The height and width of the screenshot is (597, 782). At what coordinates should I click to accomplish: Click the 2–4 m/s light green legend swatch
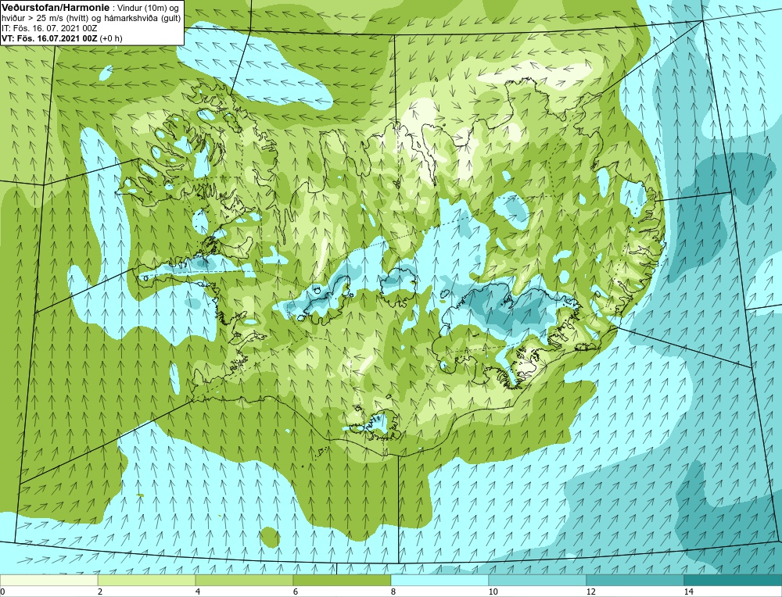click(x=147, y=580)
